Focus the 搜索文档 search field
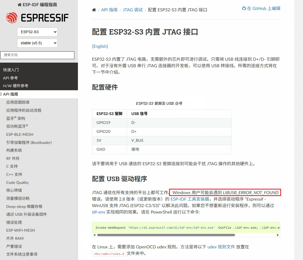 point(37,55)
